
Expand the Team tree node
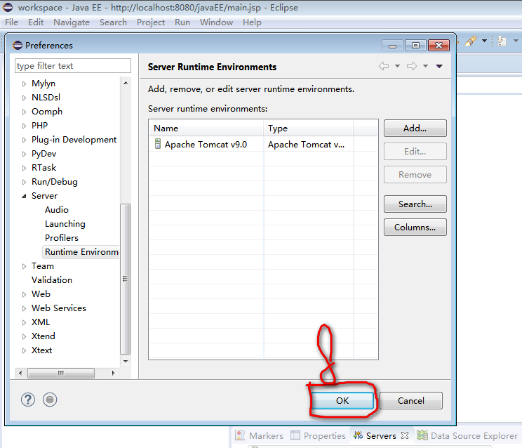pyautogui.click(x=24, y=266)
